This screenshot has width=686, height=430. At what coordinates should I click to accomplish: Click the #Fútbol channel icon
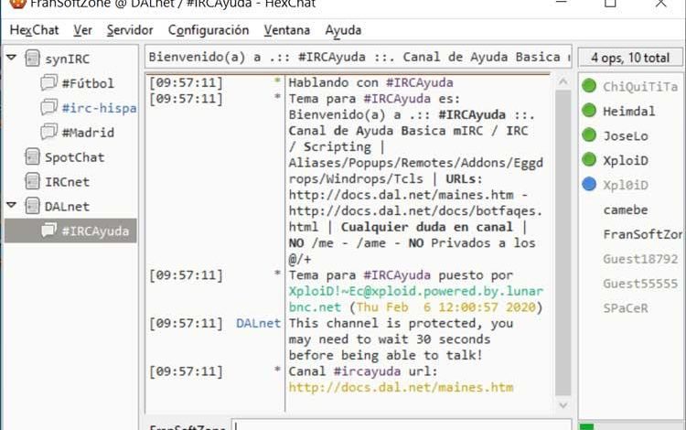[48, 82]
